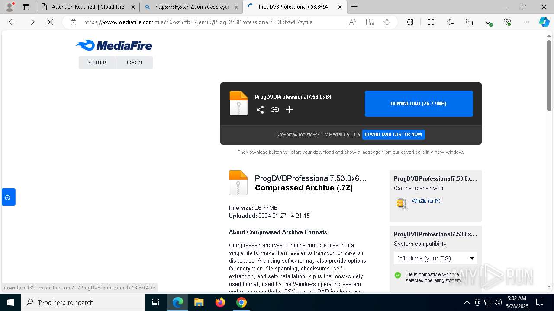Screen dimensions: 554x311
Task: Open the System compatibility OS dropdown
Action: pyautogui.click(x=435, y=258)
